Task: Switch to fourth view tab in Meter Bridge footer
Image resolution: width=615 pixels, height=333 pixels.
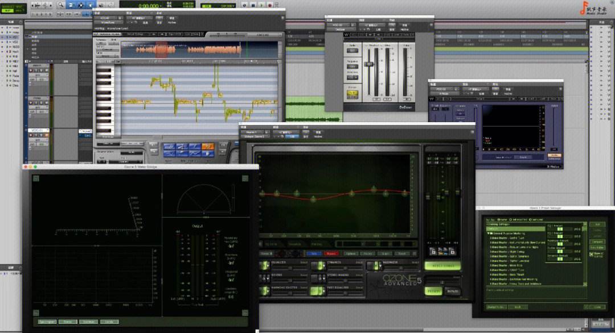Action: [x=109, y=322]
